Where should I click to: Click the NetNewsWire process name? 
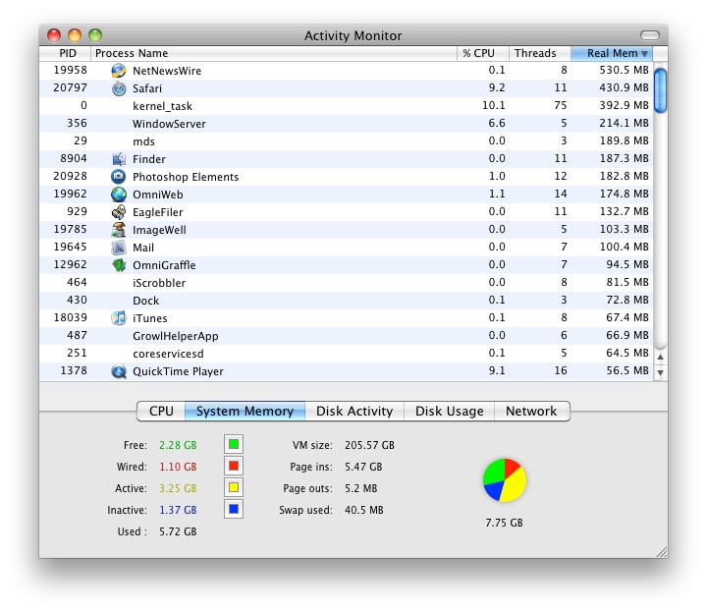pos(167,71)
